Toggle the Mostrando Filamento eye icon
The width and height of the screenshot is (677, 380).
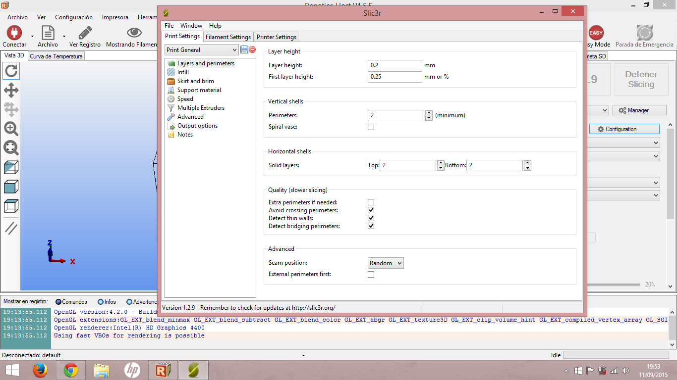click(134, 33)
